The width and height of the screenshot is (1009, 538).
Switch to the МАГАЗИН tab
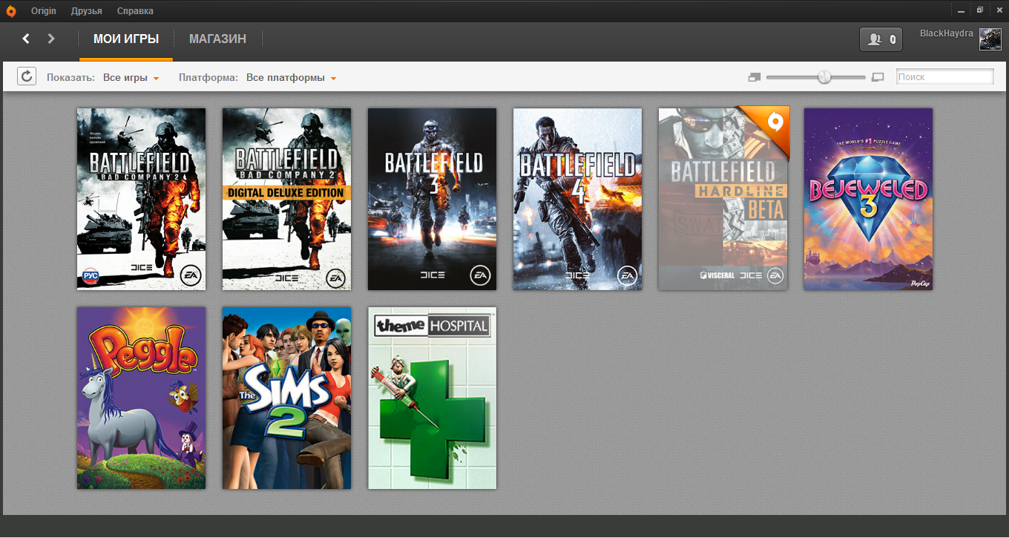tap(217, 39)
